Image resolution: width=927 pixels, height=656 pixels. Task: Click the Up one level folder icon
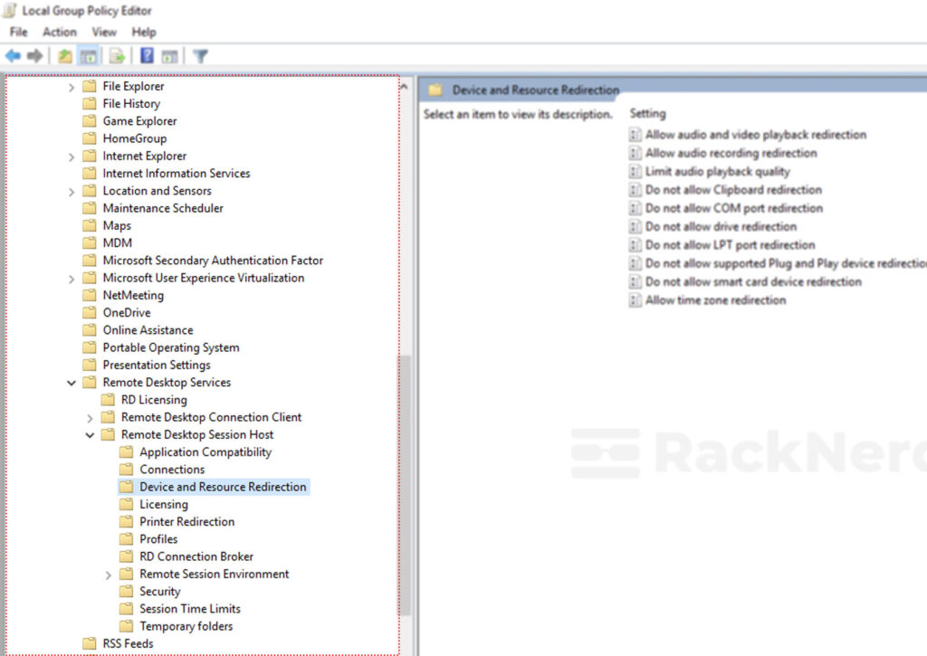point(63,55)
